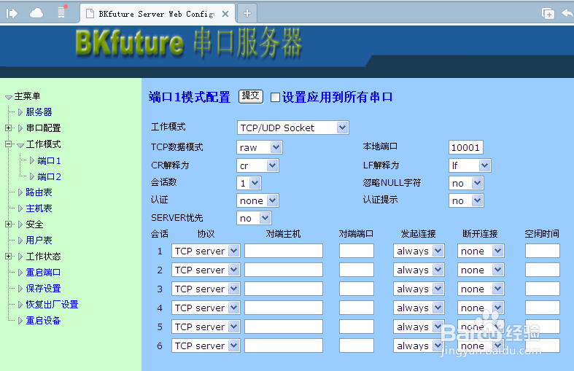Open the 认证提示 dropdown
Image resolution: width=574 pixels, height=371 pixels.
point(466,200)
